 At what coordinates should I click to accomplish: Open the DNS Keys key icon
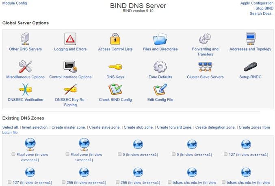tap(115, 67)
